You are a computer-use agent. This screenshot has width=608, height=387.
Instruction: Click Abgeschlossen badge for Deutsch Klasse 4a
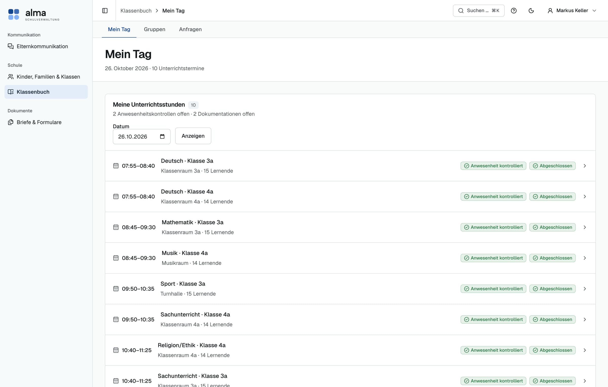(x=552, y=197)
